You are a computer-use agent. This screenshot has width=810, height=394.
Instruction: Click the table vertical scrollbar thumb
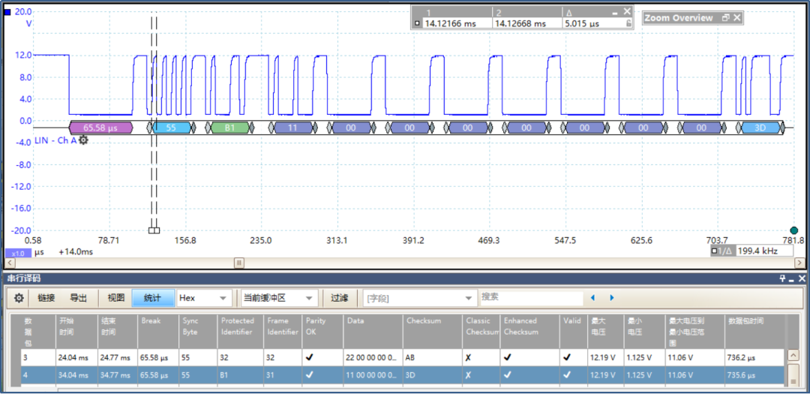pos(793,375)
